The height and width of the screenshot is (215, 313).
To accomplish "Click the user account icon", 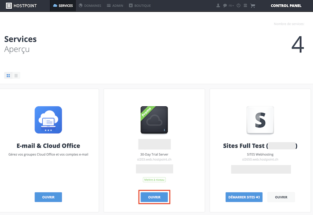I will click(218, 5).
